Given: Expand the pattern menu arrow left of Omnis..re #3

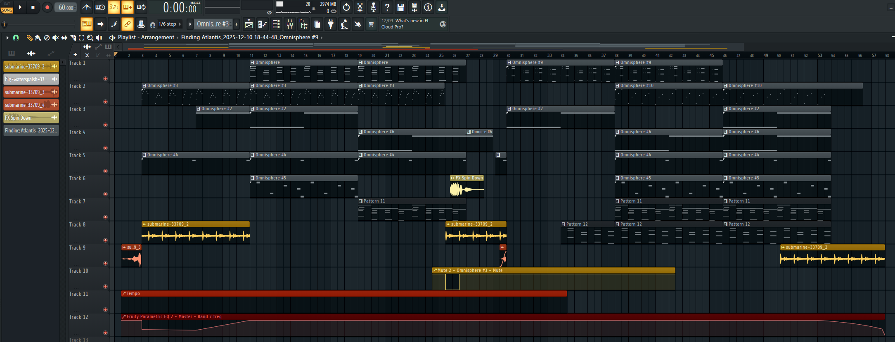Looking at the screenshot, I should click(190, 24).
